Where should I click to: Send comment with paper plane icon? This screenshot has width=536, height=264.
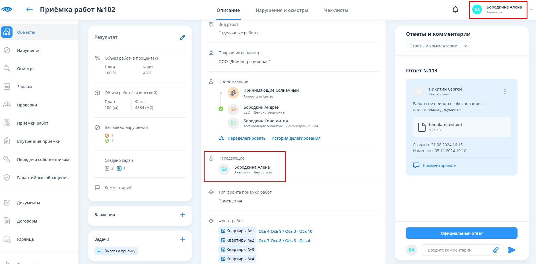512,250
